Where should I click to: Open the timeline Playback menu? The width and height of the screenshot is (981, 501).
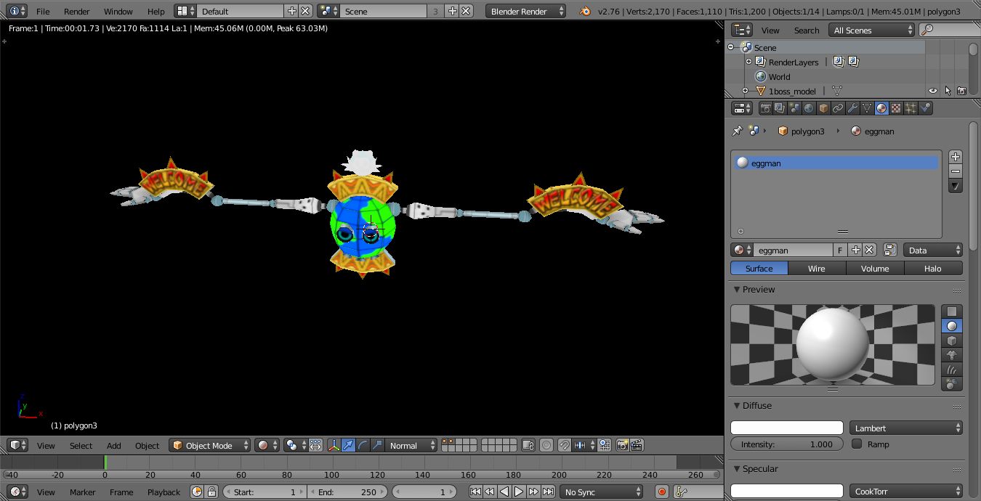(163, 492)
